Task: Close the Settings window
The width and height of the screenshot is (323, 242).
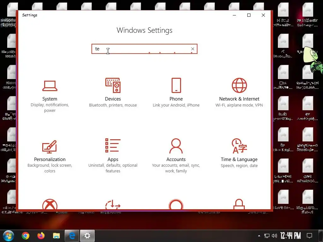Action: pyautogui.click(x=263, y=15)
